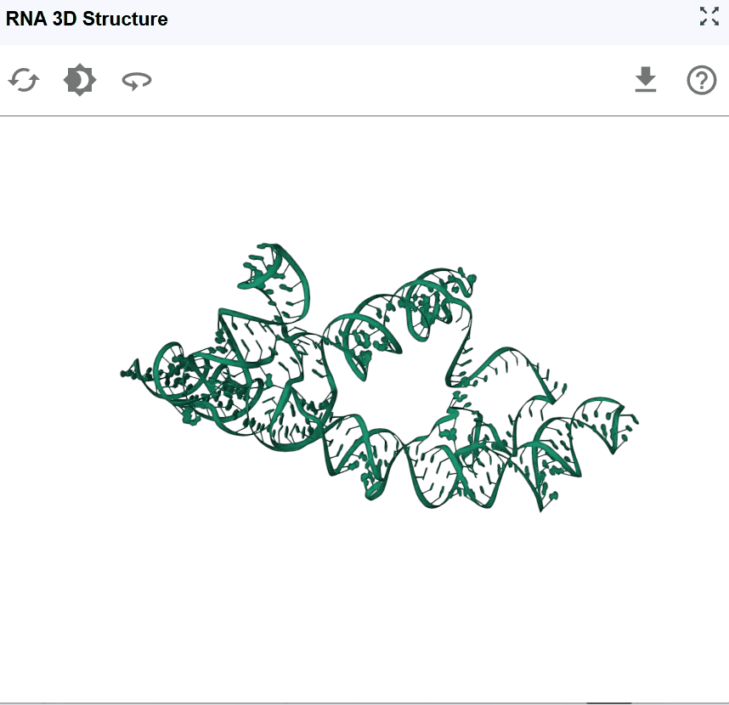The image size is (729, 705).
Task: Select the RNA 3D Structure panel title
Action: click(87, 19)
